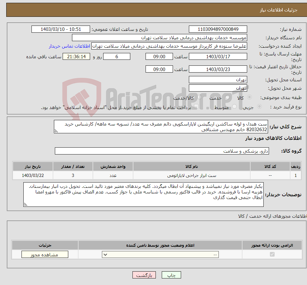The image size is (307, 285).
Task: Open the اطلاعات تماس خریدار link
Action: [70, 46]
